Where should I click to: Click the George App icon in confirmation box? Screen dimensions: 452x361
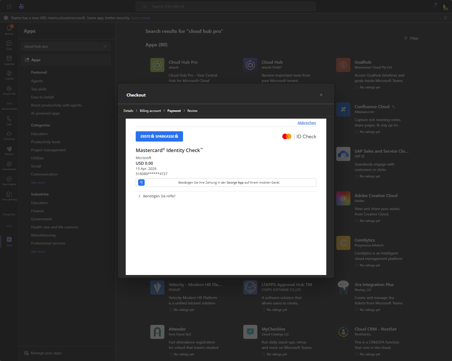point(141,183)
